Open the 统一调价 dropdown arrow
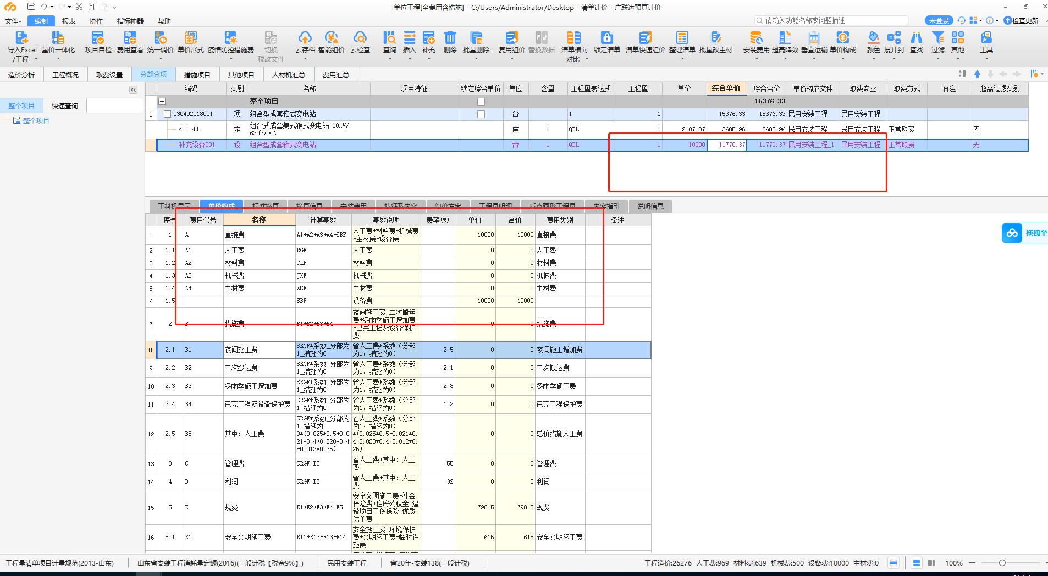Image resolution: width=1048 pixels, height=576 pixels. pos(161,59)
